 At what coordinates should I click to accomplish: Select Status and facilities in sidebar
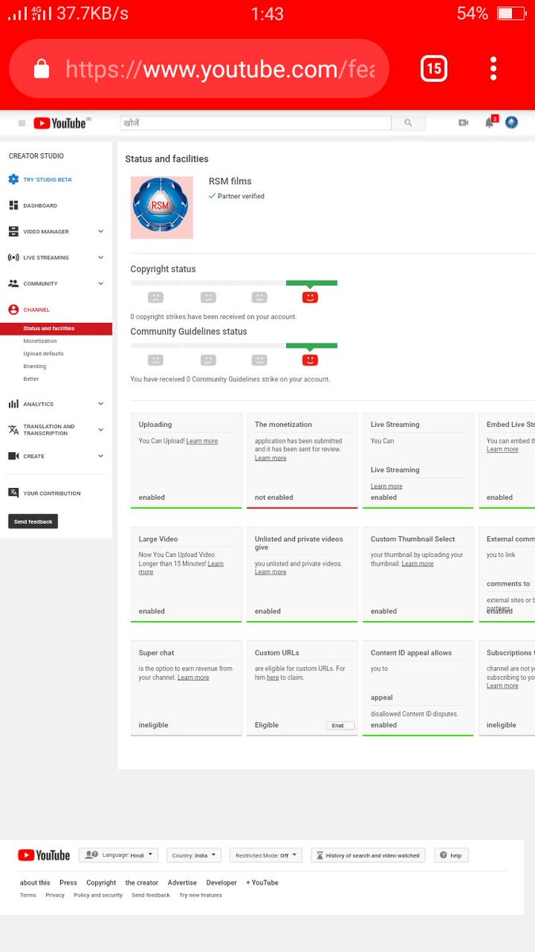56,328
